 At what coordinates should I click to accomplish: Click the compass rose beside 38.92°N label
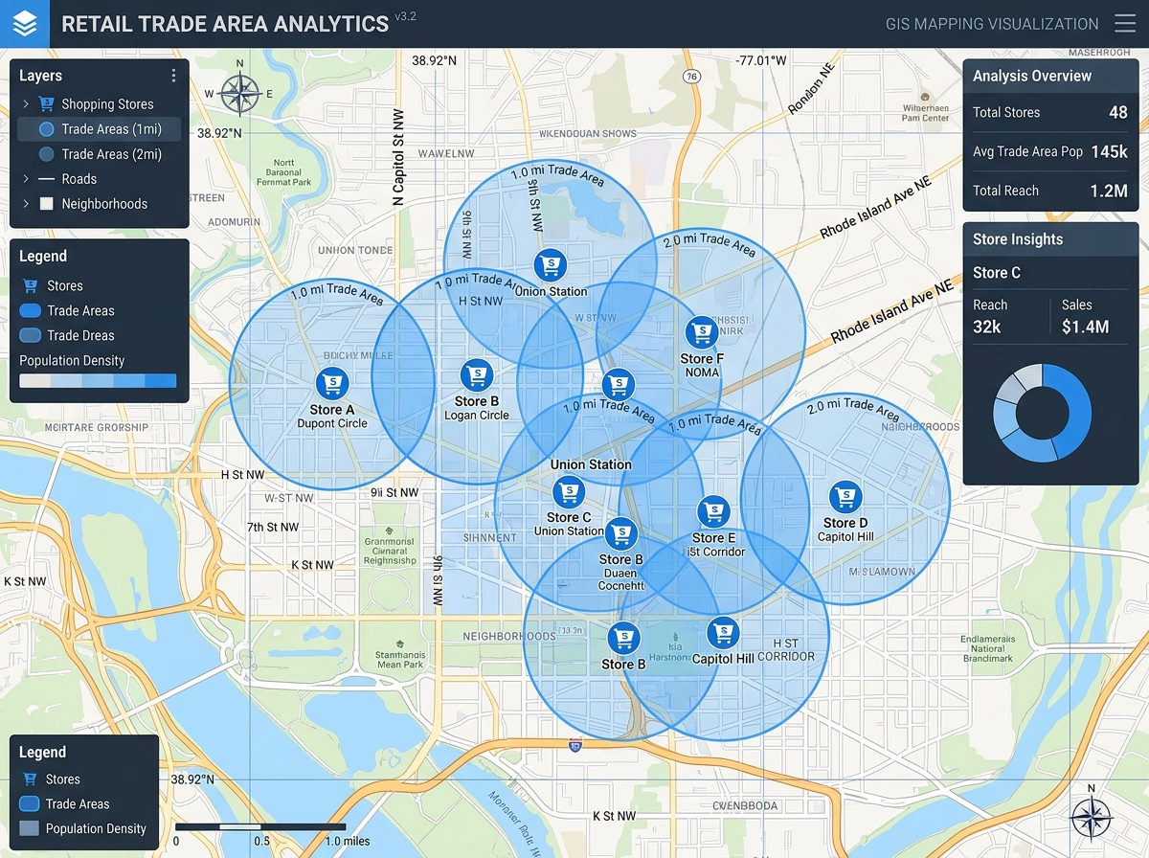tap(239, 94)
